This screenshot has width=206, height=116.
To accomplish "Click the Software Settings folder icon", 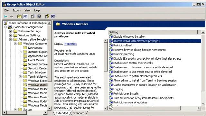I will tap(15, 31).
